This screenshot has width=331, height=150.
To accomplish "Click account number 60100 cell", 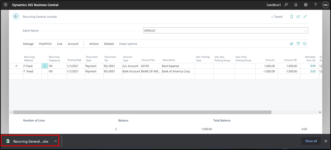I will pyautogui.click(x=151, y=66).
